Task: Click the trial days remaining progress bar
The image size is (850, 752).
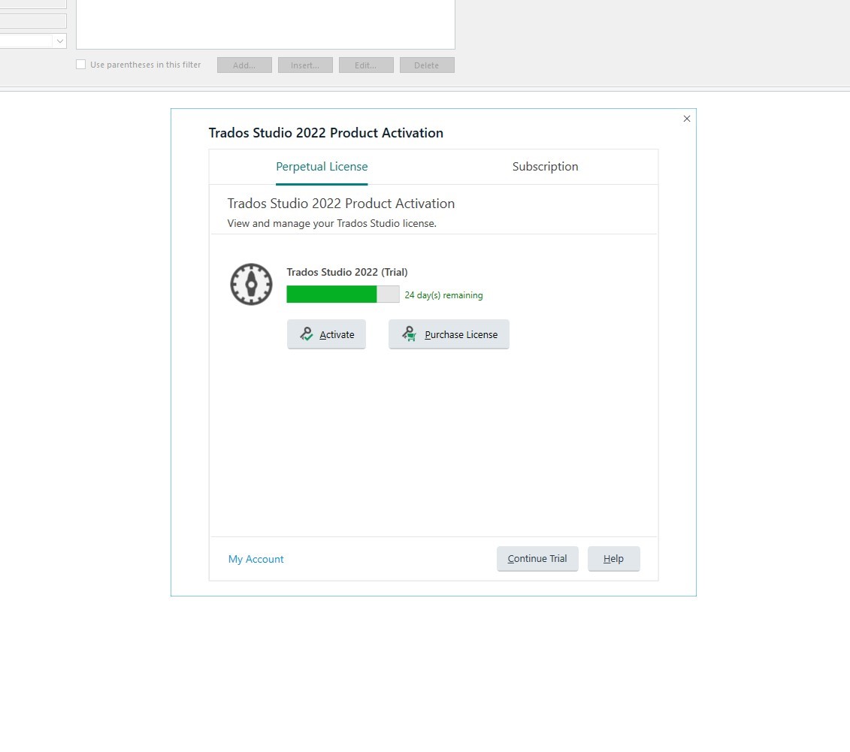Action: (343, 294)
